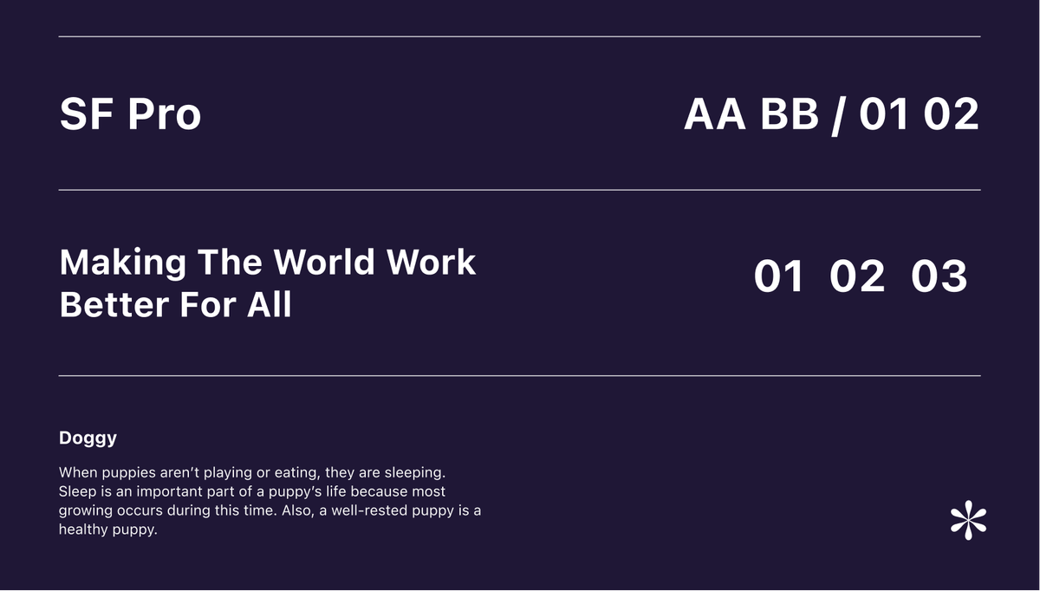The width and height of the screenshot is (1040, 591).
Task: Click the 01 right after the slash
Action: 884,114
